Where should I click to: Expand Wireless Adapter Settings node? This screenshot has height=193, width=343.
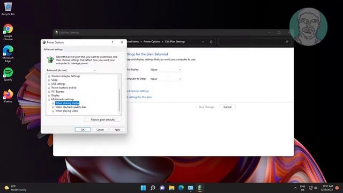pos(49,76)
